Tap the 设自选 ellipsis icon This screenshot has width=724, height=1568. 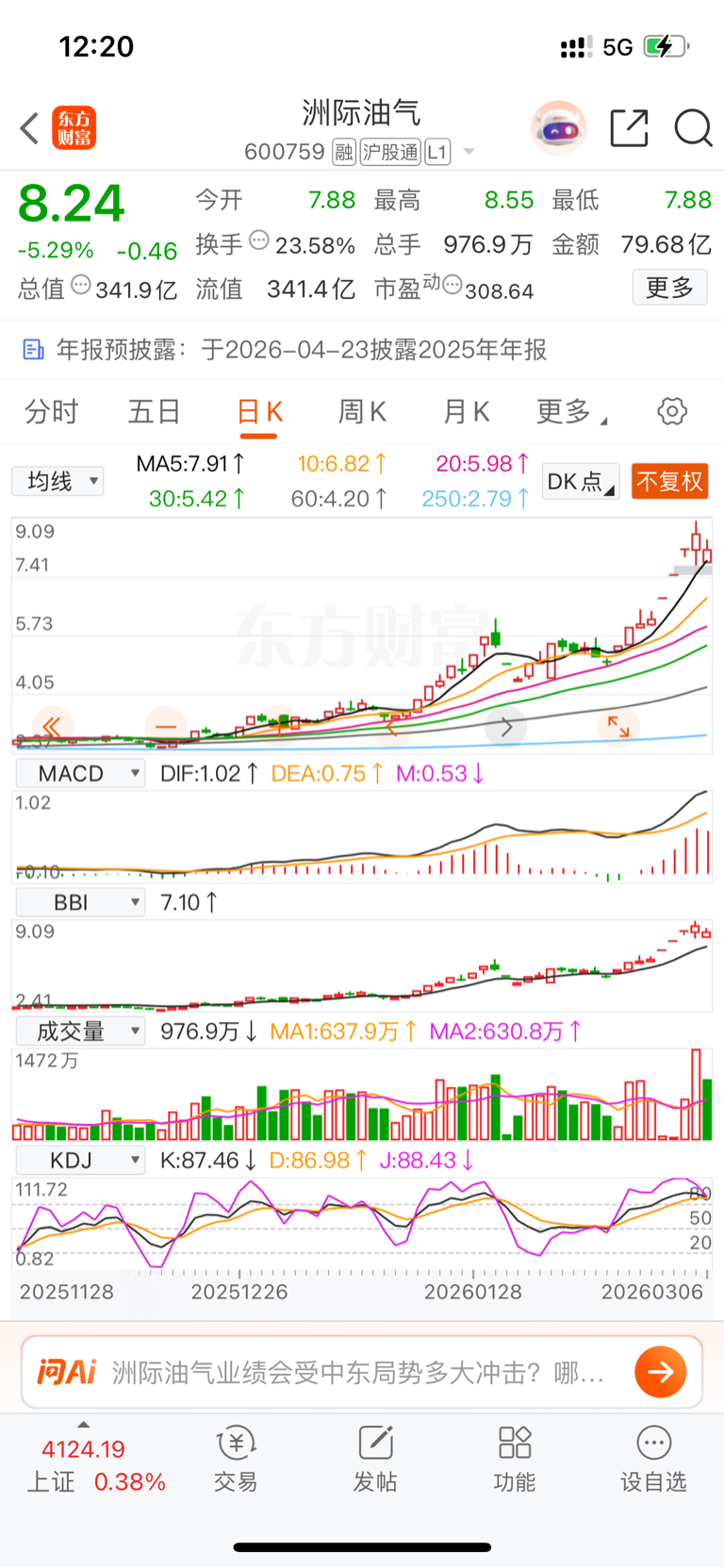pos(653,1443)
